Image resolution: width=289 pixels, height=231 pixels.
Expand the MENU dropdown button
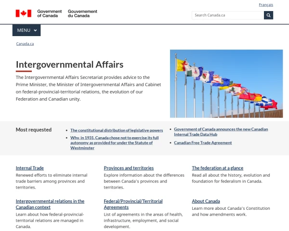(26, 30)
